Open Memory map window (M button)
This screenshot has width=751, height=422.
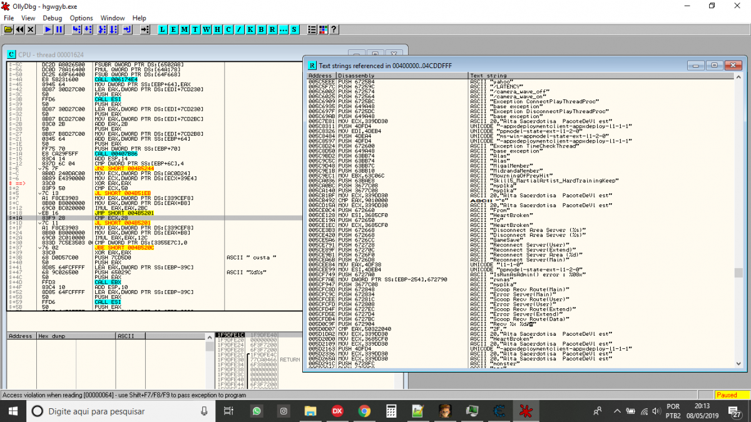tap(184, 29)
